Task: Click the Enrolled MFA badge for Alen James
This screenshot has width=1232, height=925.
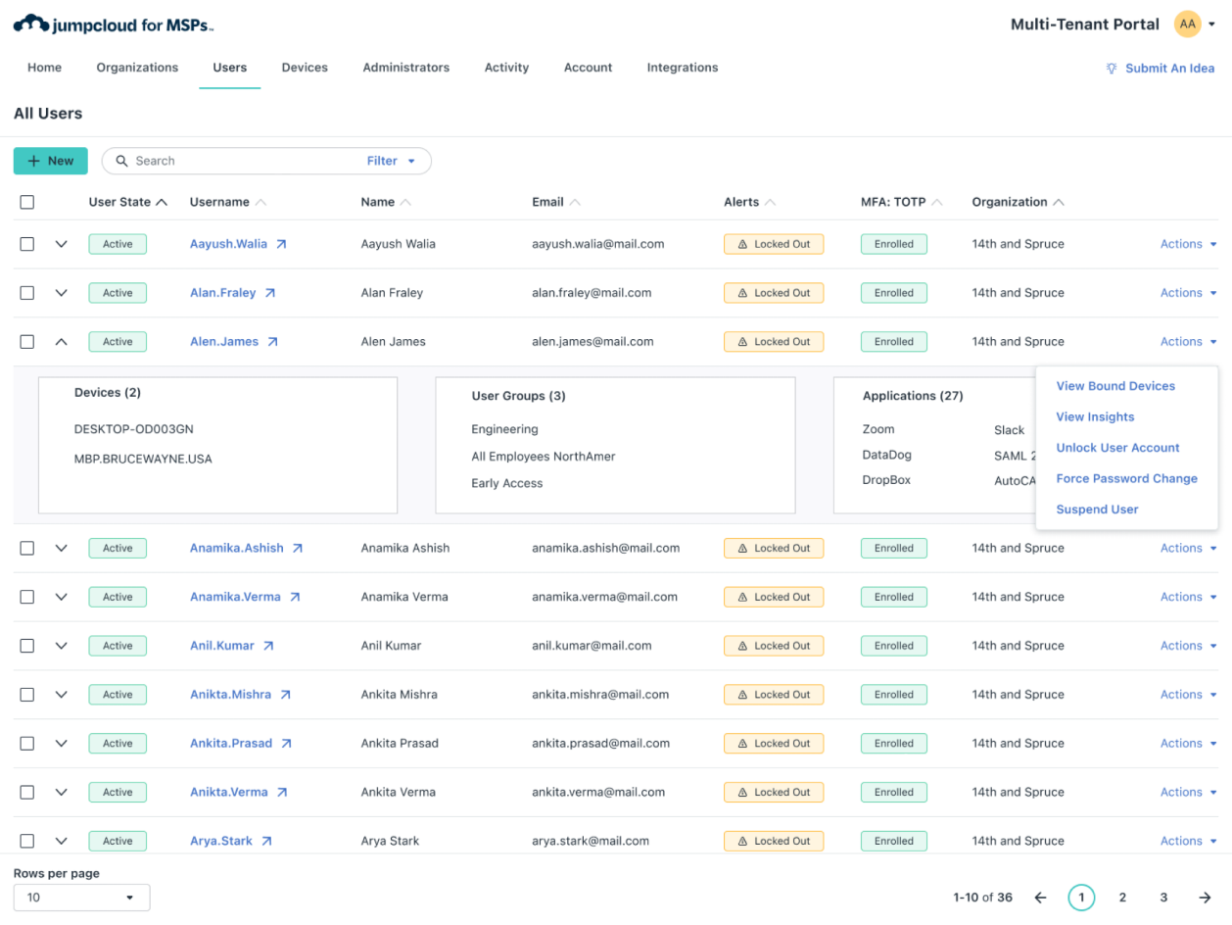Action: (893, 341)
